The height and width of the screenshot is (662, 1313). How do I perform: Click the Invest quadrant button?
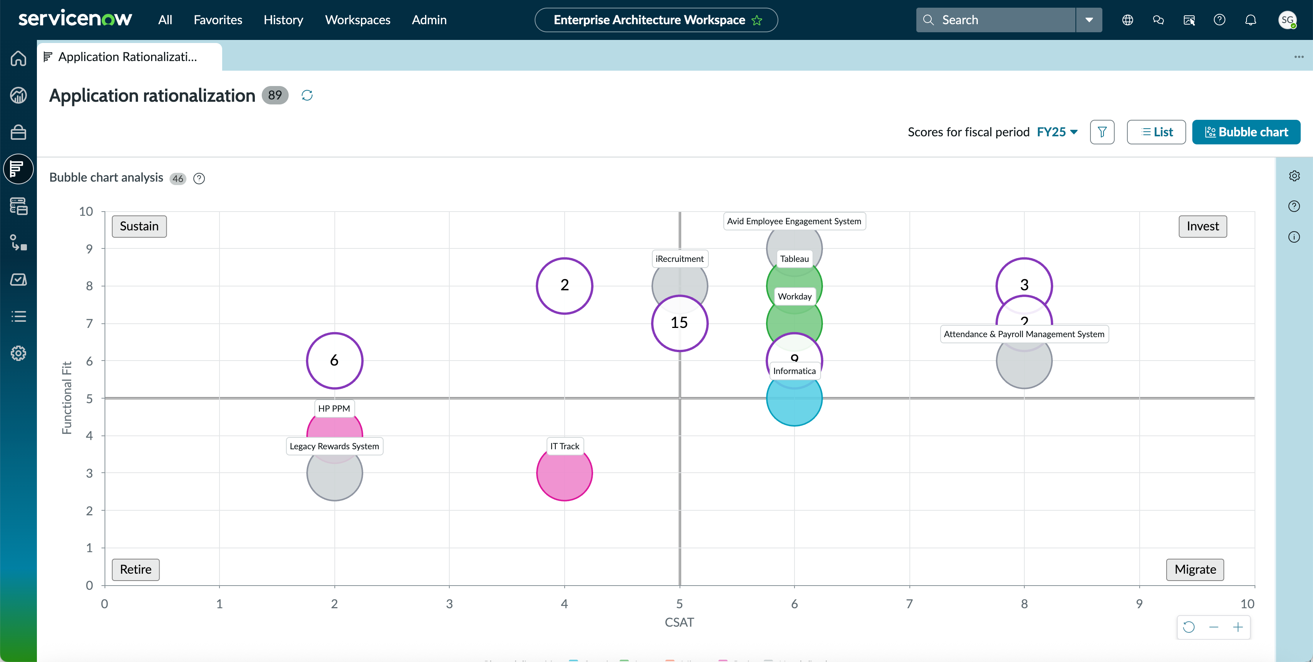point(1202,226)
